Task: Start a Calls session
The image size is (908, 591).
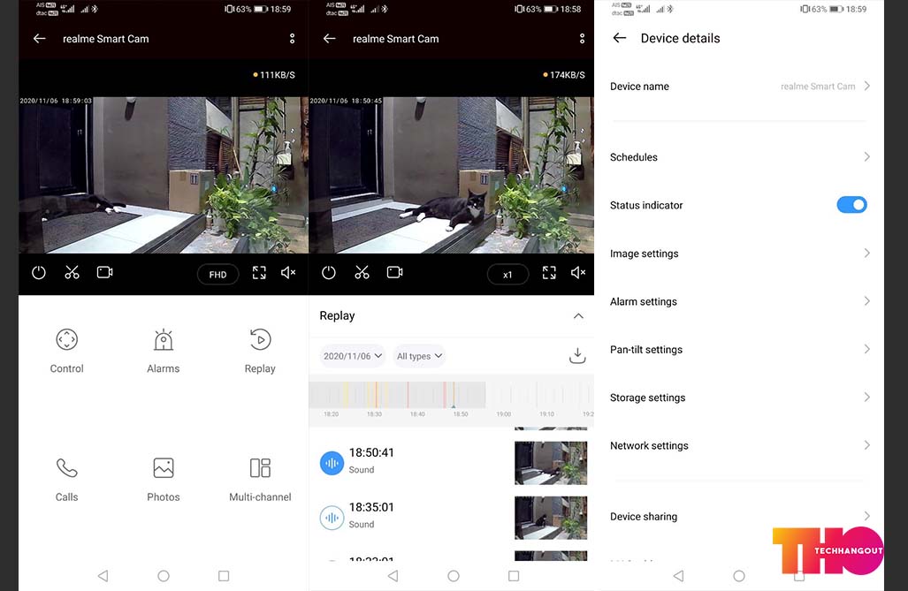Action: pos(66,480)
